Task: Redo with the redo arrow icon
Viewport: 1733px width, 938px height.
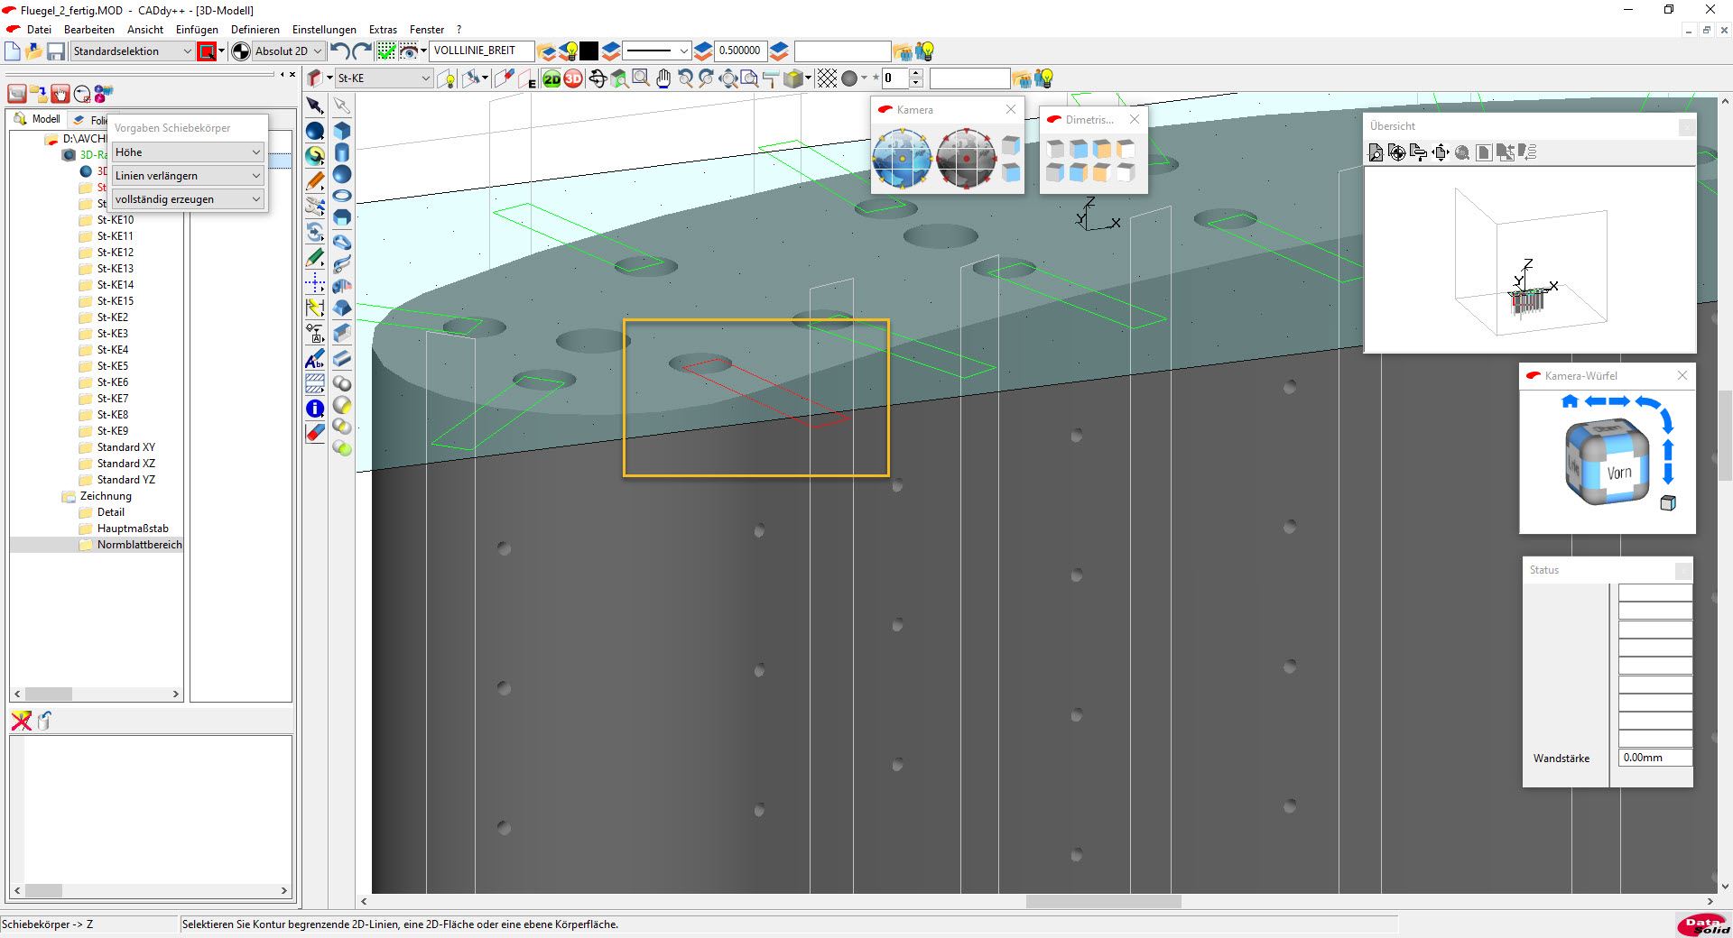Action: coord(362,51)
